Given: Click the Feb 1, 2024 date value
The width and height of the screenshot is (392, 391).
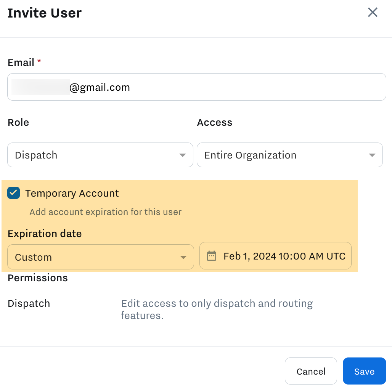Looking at the screenshot, I should [x=284, y=256].
